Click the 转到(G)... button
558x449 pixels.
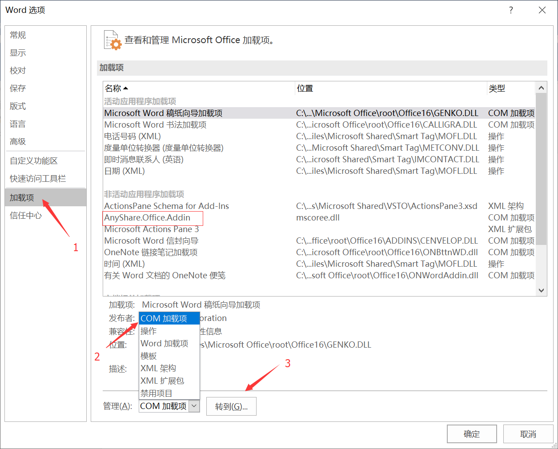coord(231,406)
